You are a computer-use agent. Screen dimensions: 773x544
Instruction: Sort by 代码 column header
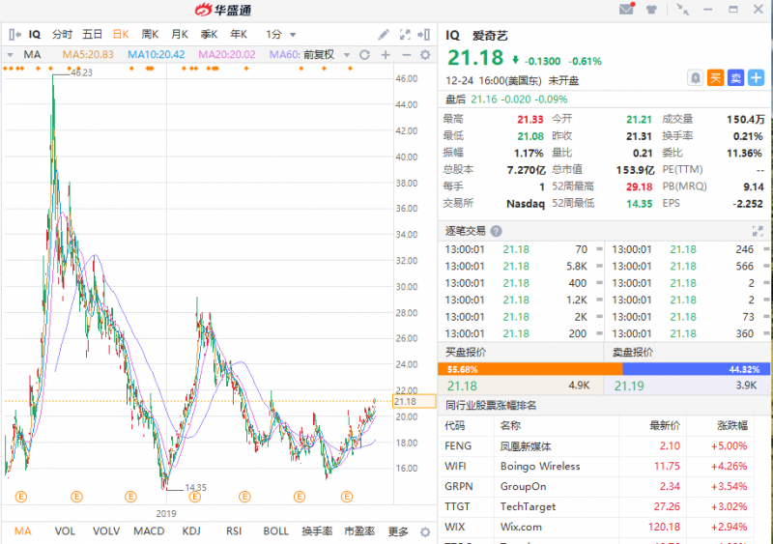tap(454, 425)
